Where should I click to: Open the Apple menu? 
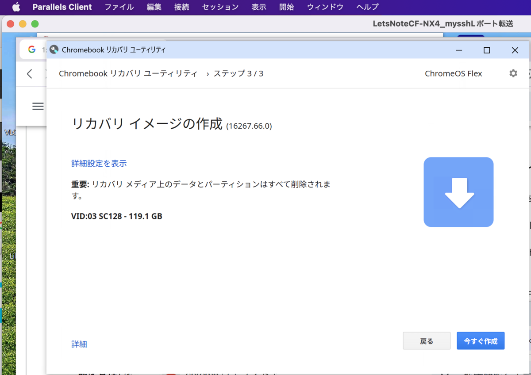(16, 7)
